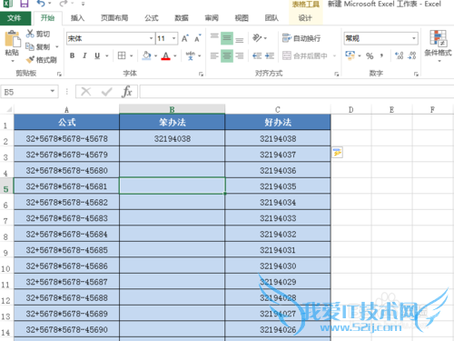
Task: Switch to the 插入 Insert tab
Action: tap(77, 18)
